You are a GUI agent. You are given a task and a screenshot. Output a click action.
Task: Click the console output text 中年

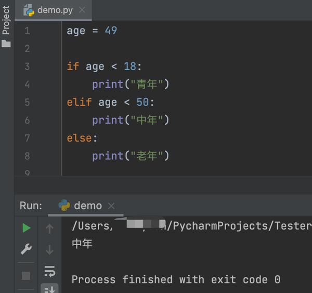pos(82,244)
